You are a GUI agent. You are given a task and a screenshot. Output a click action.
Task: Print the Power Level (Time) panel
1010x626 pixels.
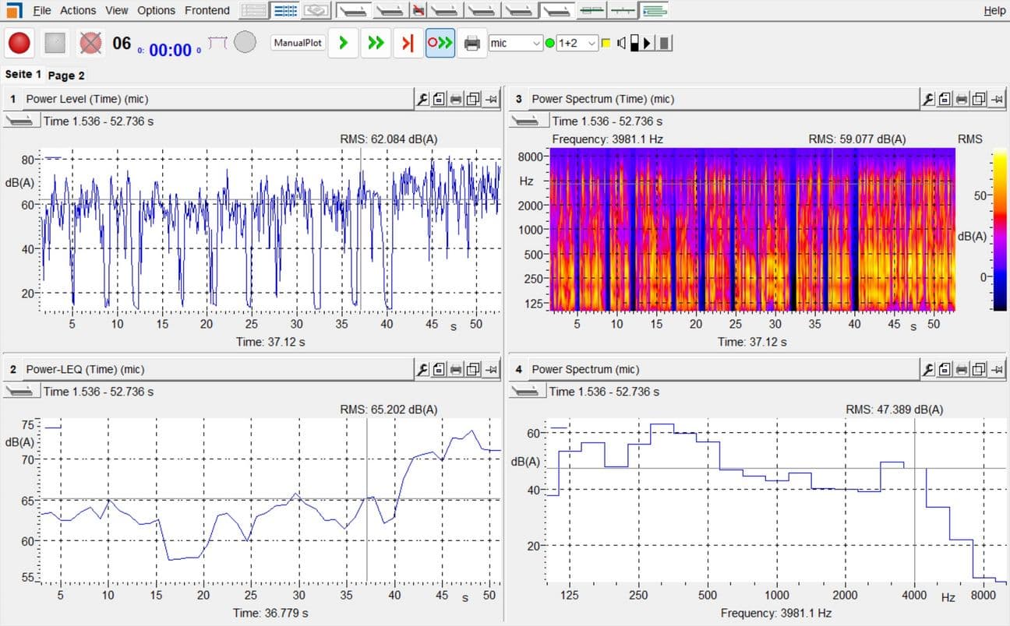(456, 99)
